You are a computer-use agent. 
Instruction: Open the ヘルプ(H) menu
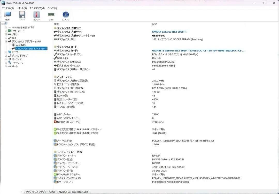click(x=52, y=8)
